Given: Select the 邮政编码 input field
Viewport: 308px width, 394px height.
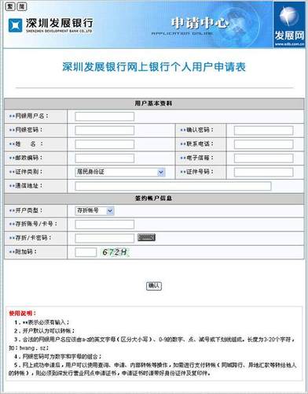Looking at the screenshot, I should coord(104,158).
